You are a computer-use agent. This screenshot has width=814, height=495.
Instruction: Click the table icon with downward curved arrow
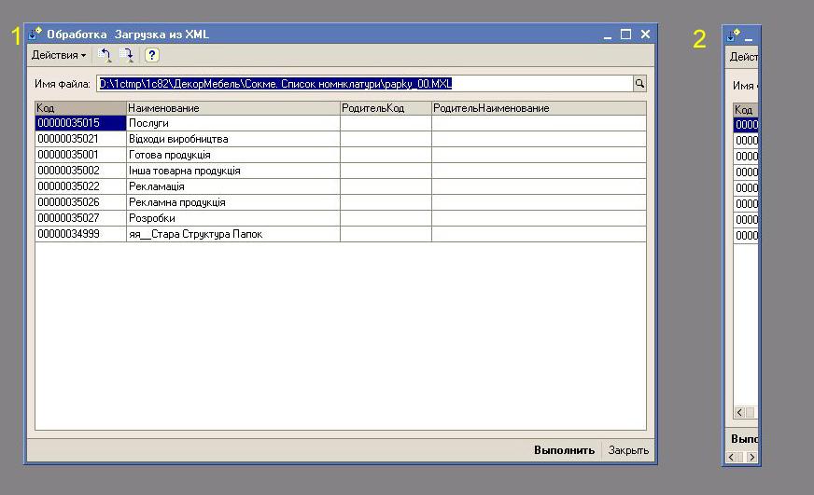127,55
